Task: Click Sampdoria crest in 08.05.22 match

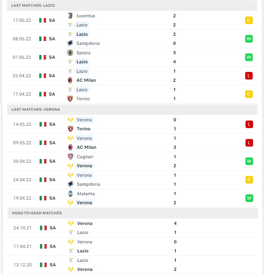Action: (70, 43)
